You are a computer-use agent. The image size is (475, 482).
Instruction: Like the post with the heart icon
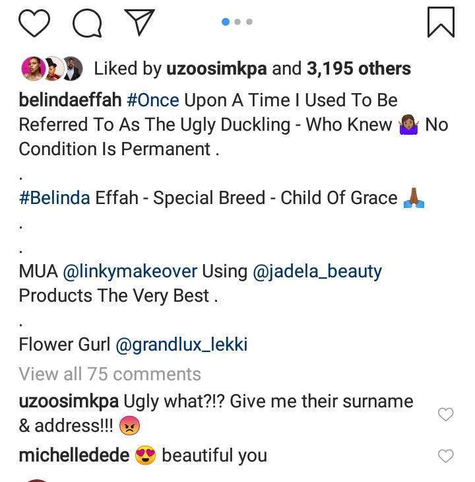[x=34, y=22]
